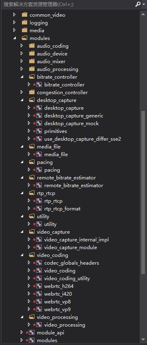Click the audio_mixer folder icon
147x345 pixels.
point(32,61)
